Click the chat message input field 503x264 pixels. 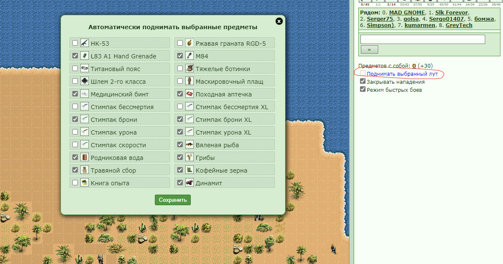423,39
